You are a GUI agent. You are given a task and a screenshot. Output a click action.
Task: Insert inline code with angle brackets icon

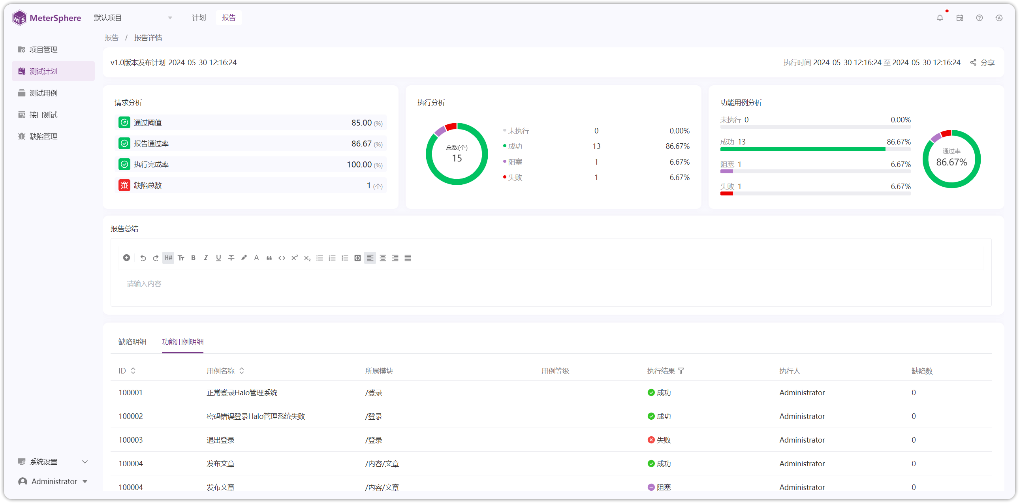(282, 258)
